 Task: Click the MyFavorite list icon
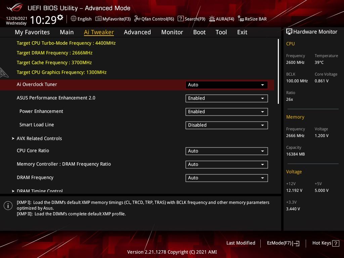pos(98,19)
